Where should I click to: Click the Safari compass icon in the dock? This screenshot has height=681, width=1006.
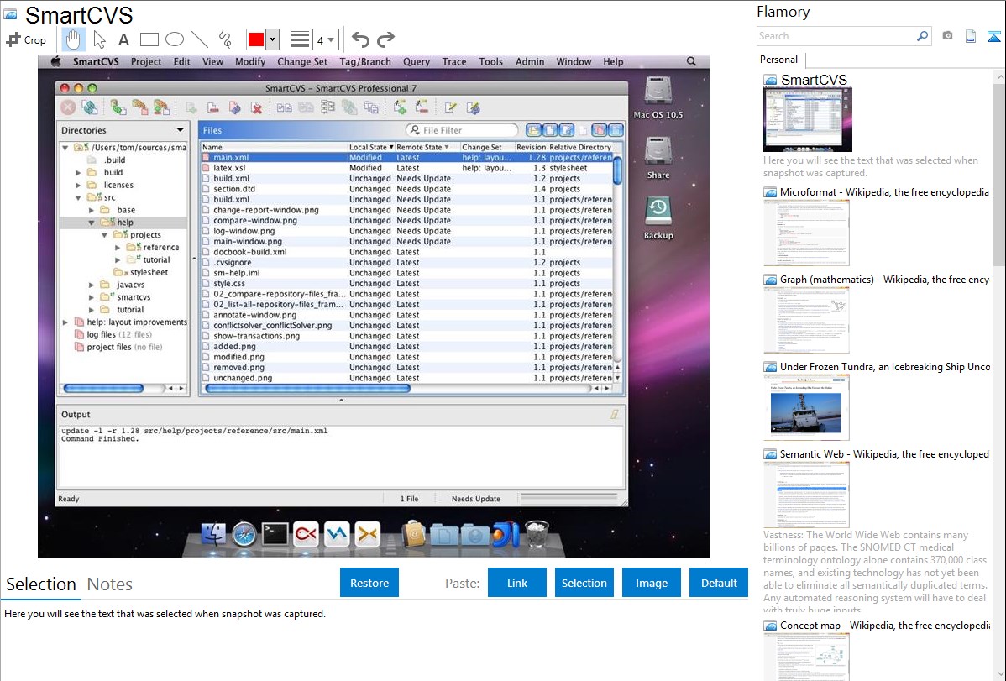(244, 534)
